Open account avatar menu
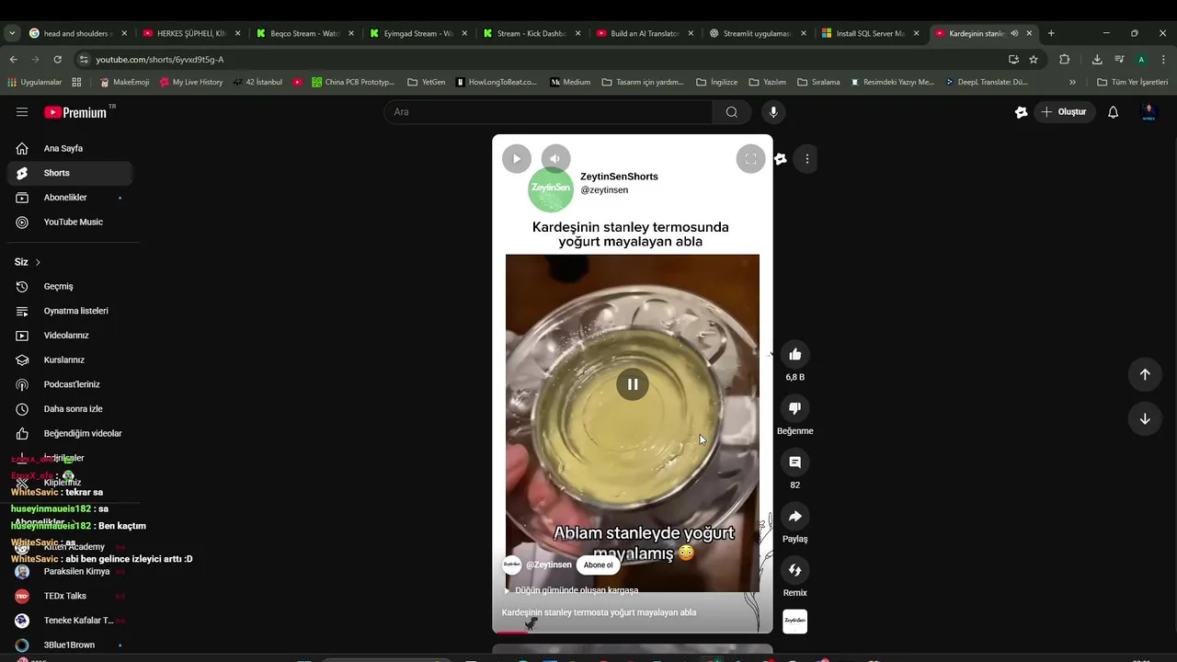This screenshot has height=662, width=1177. point(1148,112)
